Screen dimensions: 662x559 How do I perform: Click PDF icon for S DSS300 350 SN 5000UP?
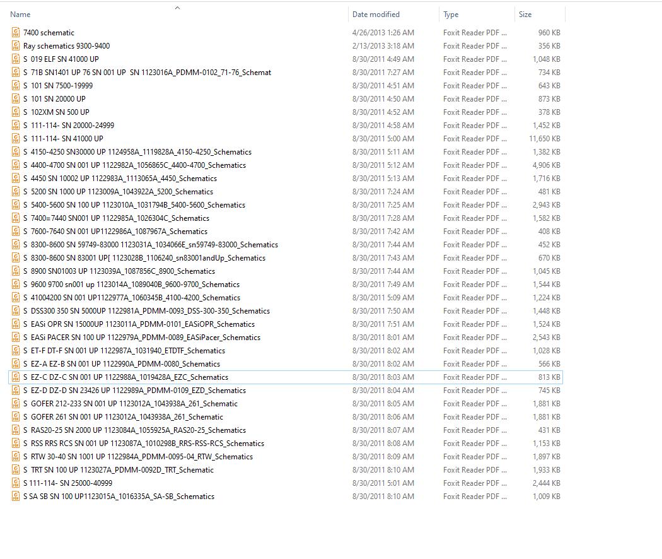click(16, 310)
